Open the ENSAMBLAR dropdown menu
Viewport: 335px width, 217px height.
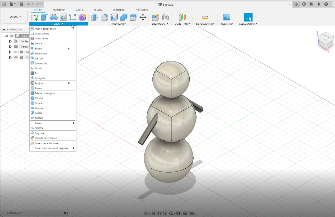pos(160,24)
